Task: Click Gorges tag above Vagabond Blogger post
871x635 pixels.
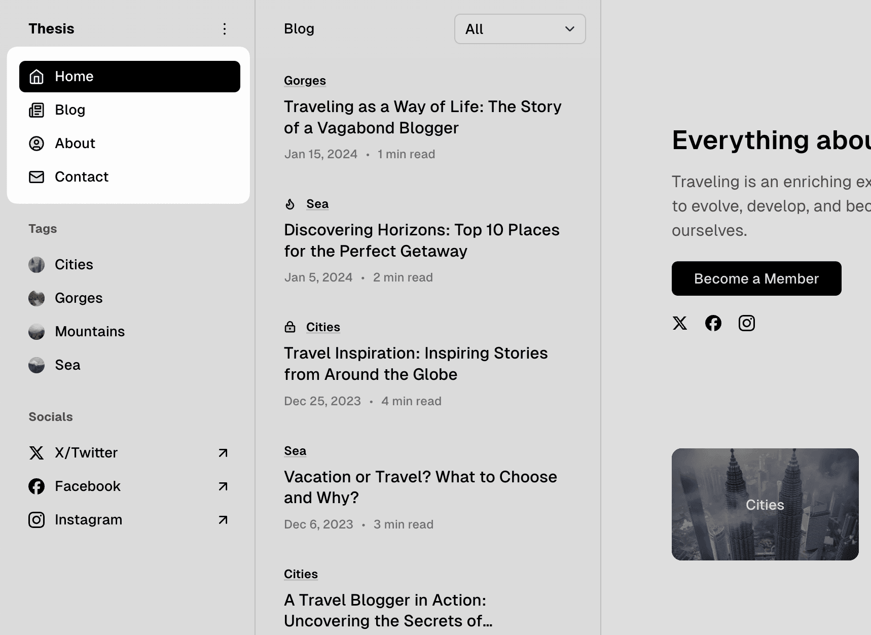Action: pyautogui.click(x=305, y=81)
